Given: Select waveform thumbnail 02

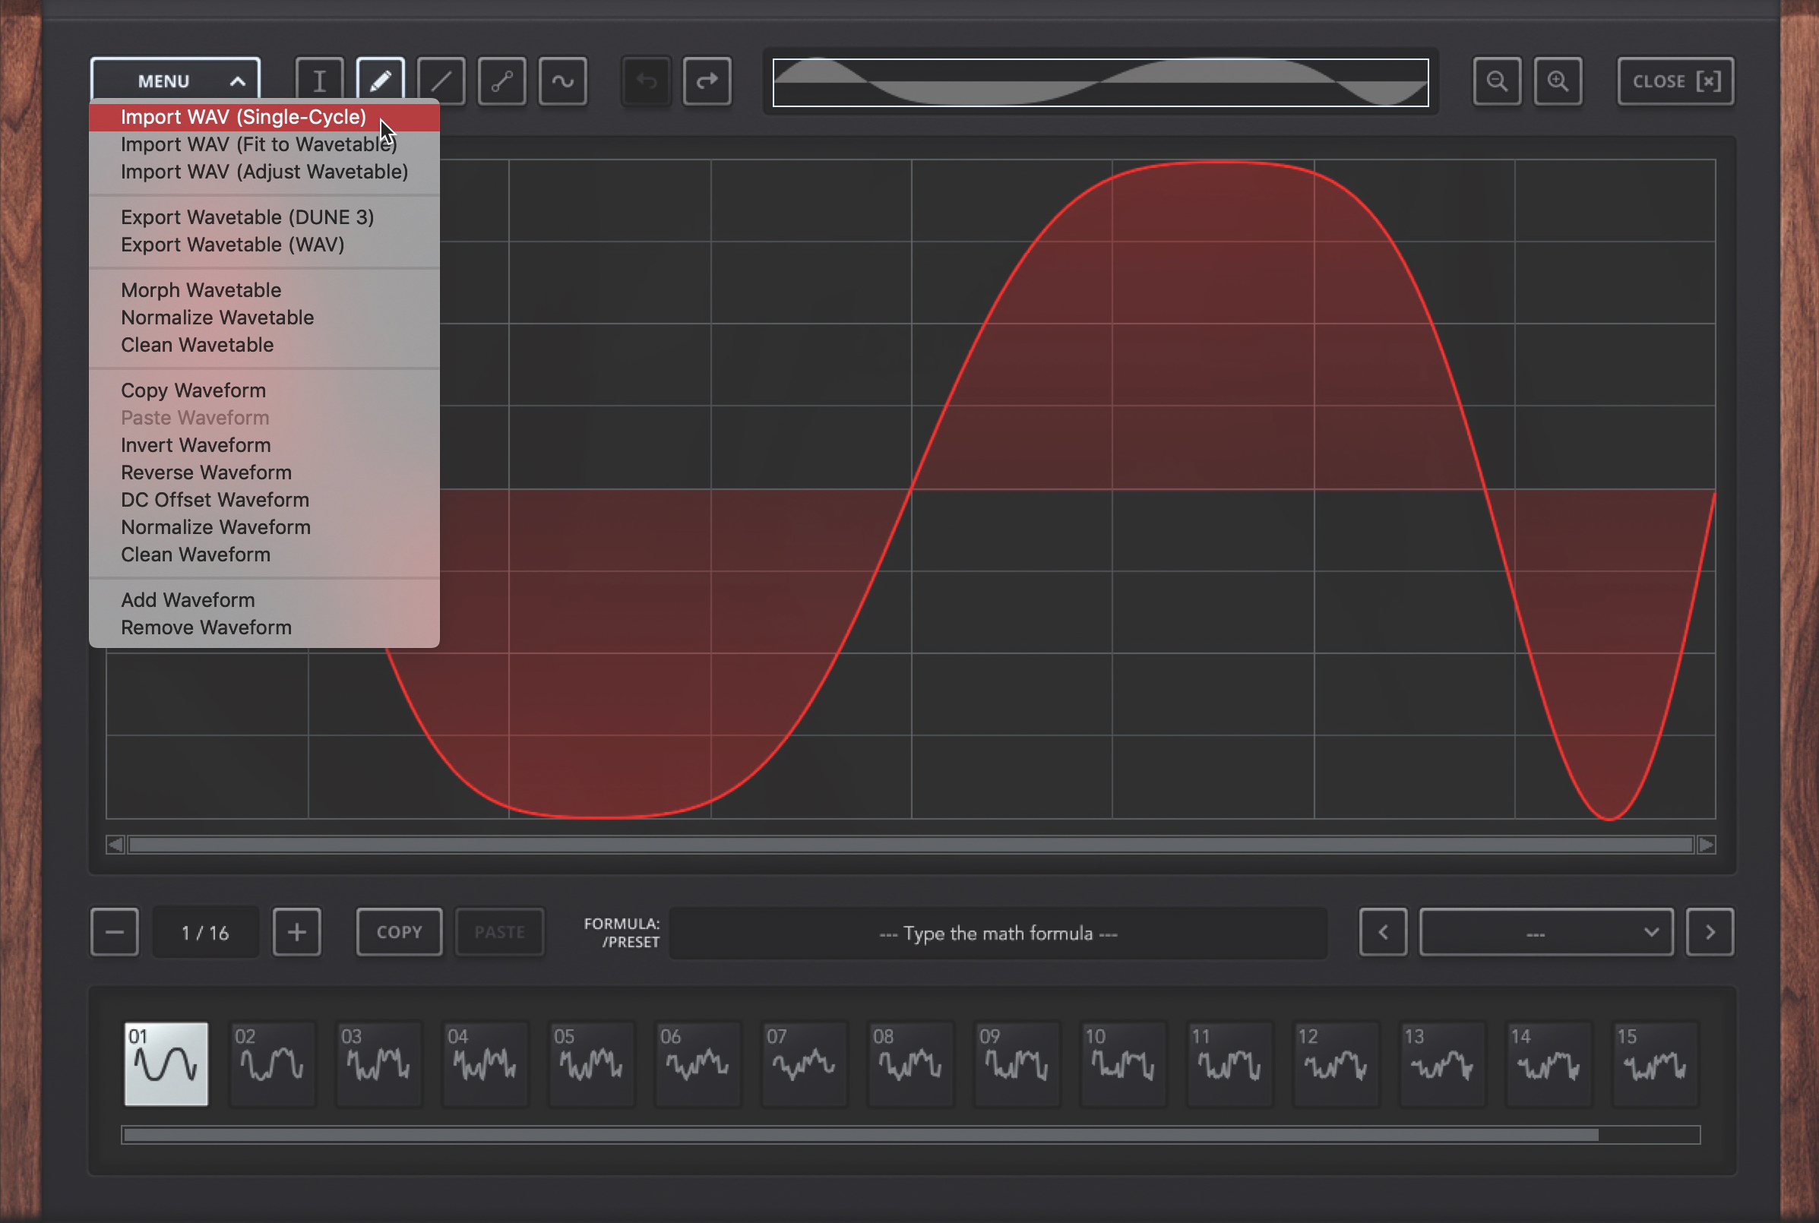Looking at the screenshot, I should (x=272, y=1064).
